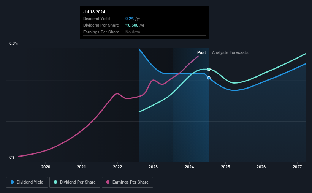This screenshot has width=312, height=193.
Task: Click the 0.2% dividend yield value
Action: (x=130, y=19)
